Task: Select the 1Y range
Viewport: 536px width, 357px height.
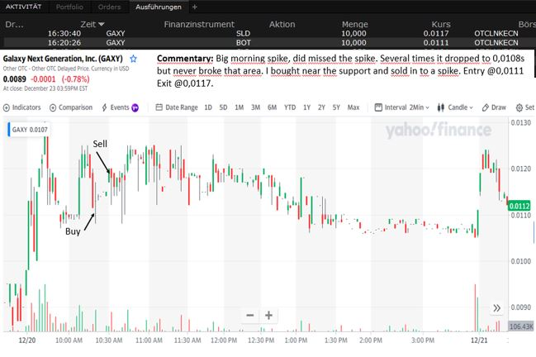Action: (x=307, y=107)
